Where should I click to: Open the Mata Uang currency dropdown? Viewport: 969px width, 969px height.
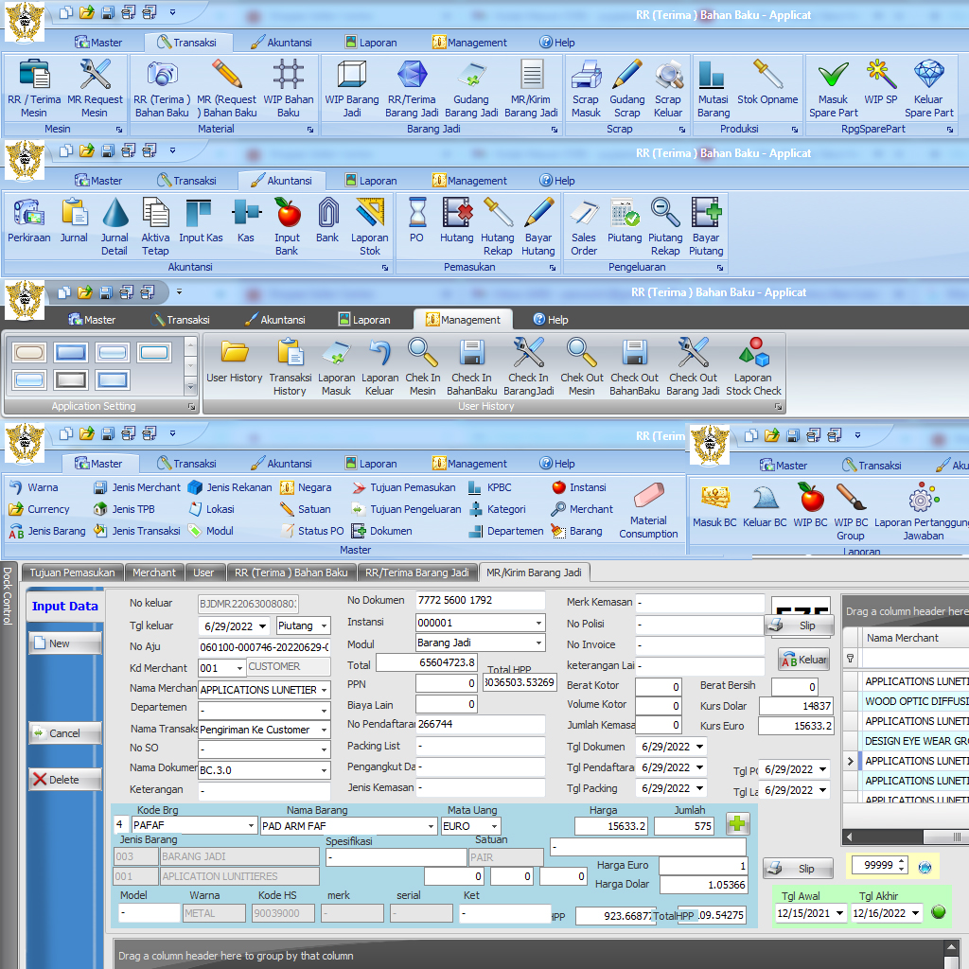(493, 826)
